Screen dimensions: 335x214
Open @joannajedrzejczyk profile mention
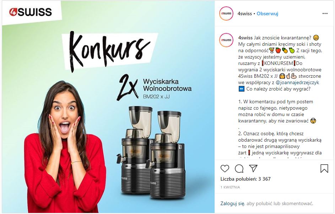[x=297, y=82]
